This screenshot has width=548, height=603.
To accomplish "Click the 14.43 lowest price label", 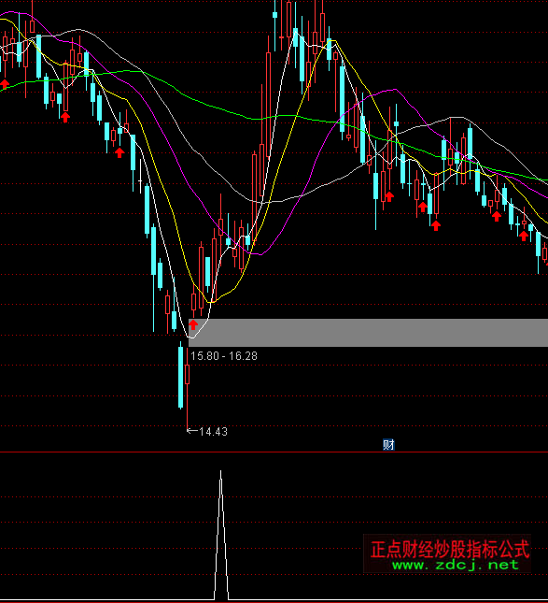I will tap(214, 432).
